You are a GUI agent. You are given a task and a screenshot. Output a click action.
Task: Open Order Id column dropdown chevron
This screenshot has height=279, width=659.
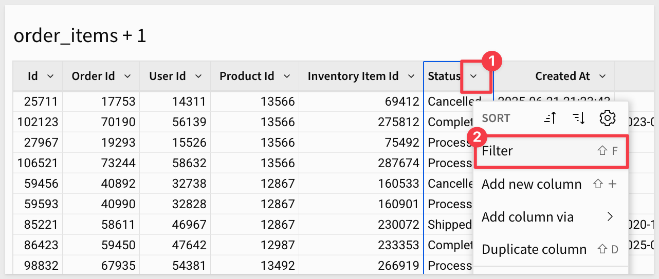127,76
